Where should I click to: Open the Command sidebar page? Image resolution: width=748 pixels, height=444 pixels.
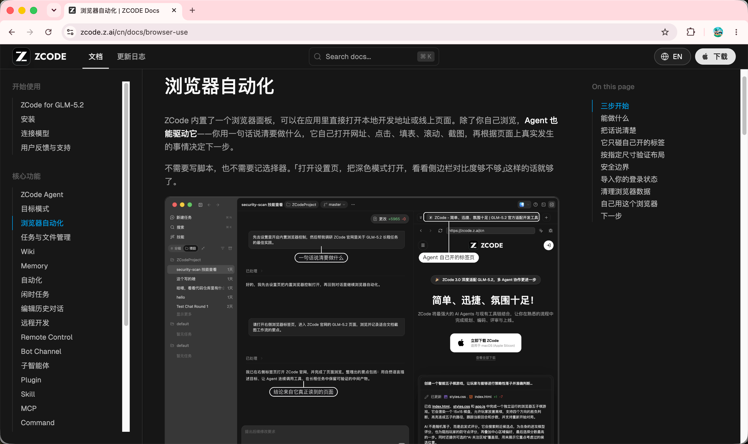point(38,423)
